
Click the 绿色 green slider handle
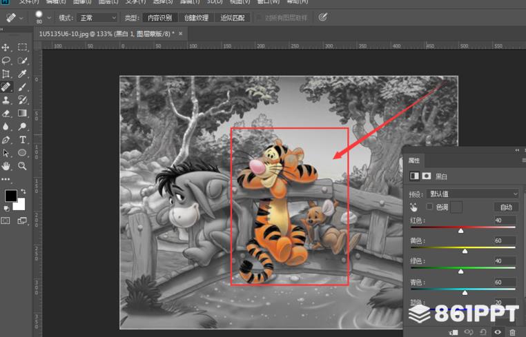point(461,271)
